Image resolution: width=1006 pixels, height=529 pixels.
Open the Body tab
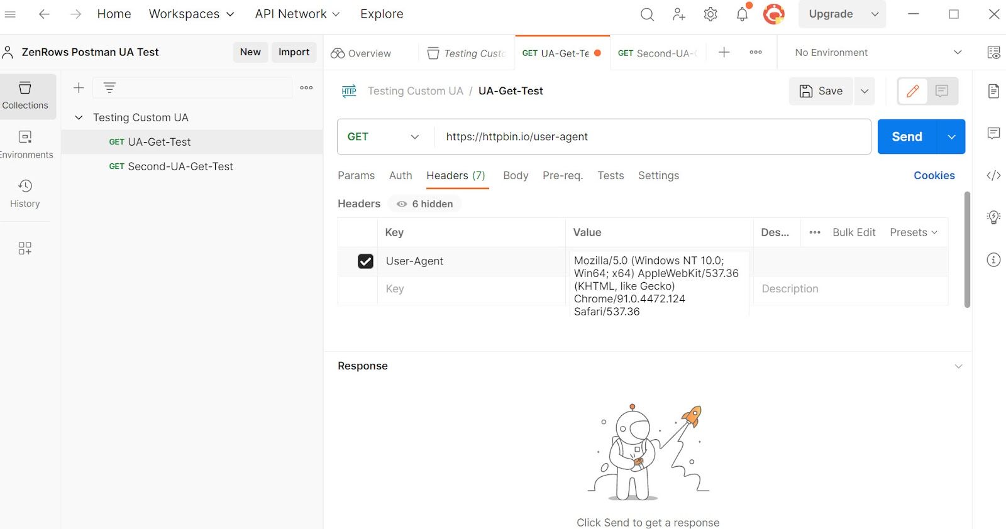click(516, 176)
